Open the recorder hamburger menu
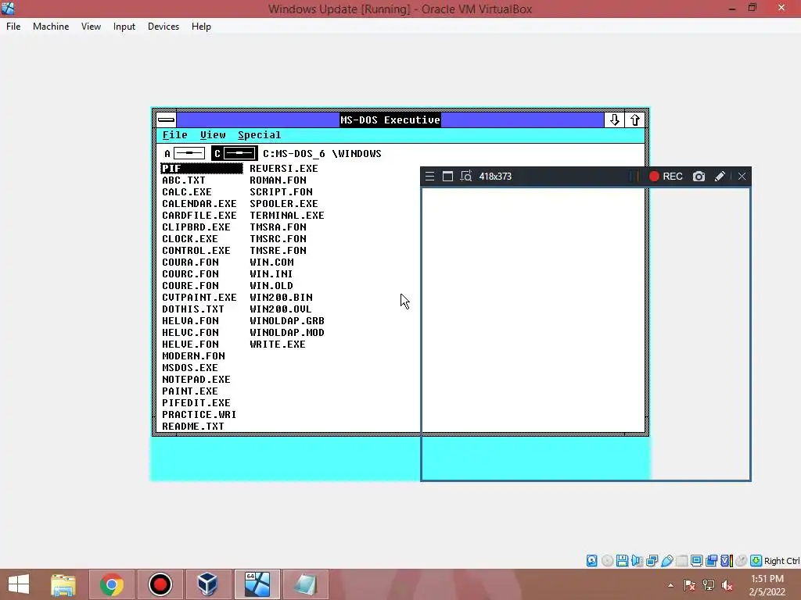Image resolution: width=801 pixels, height=600 pixels. tap(429, 177)
